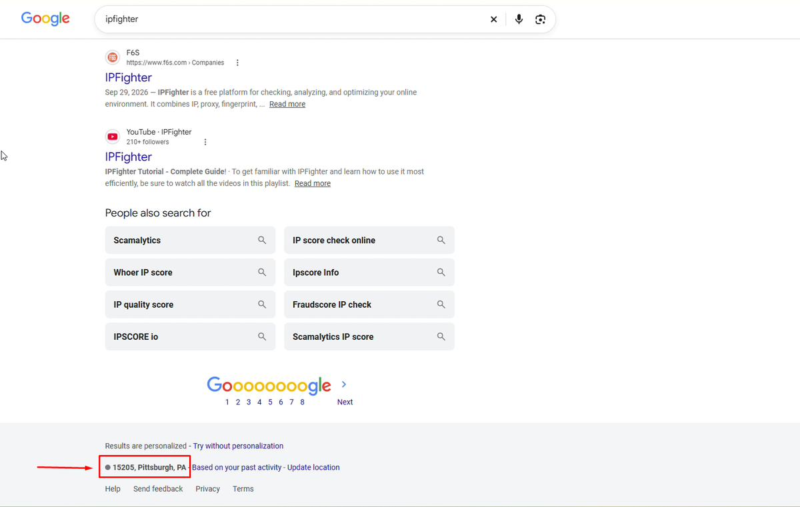Start voice search with the microphone icon
The image size is (800, 507).
[x=519, y=19]
